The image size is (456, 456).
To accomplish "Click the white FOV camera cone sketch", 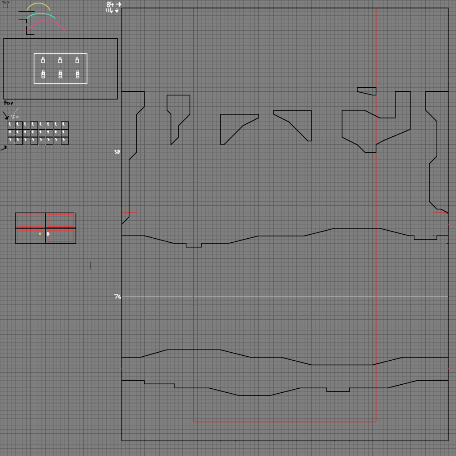I will [x=16, y=114].
